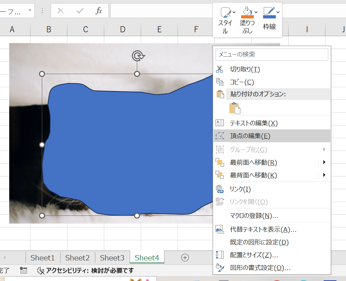Select column A header
This screenshot has width=346, height=281.
[x=12, y=29]
